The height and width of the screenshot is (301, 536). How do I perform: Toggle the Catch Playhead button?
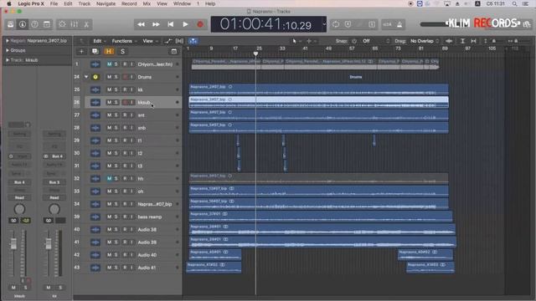(193, 41)
